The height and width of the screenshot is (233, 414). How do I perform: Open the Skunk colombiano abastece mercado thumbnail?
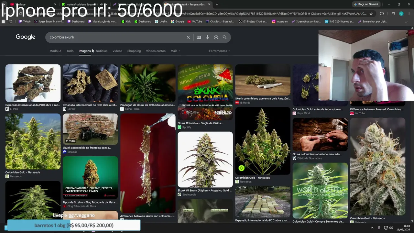(320, 134)
